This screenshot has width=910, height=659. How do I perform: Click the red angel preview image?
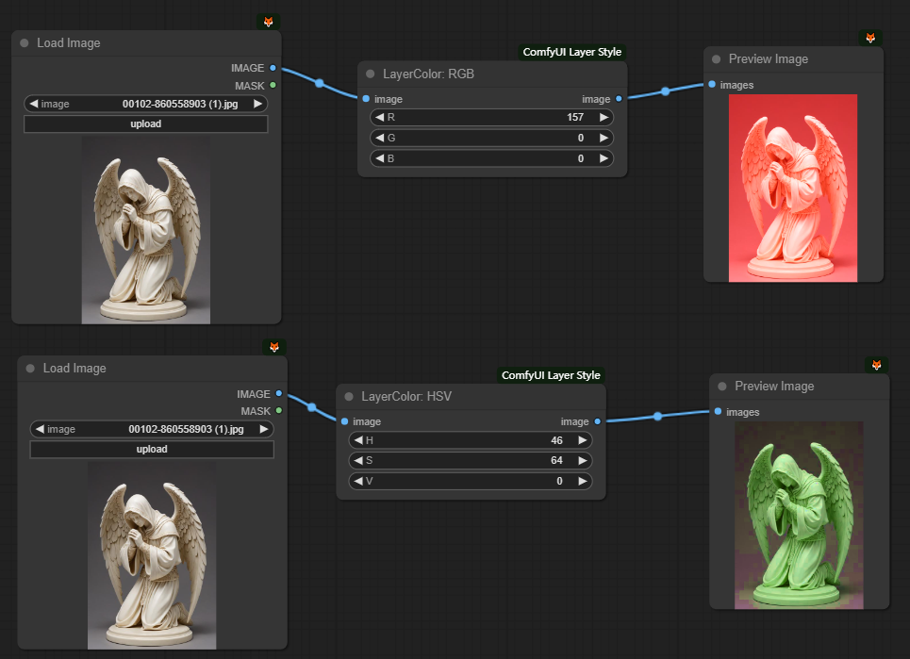793,188
